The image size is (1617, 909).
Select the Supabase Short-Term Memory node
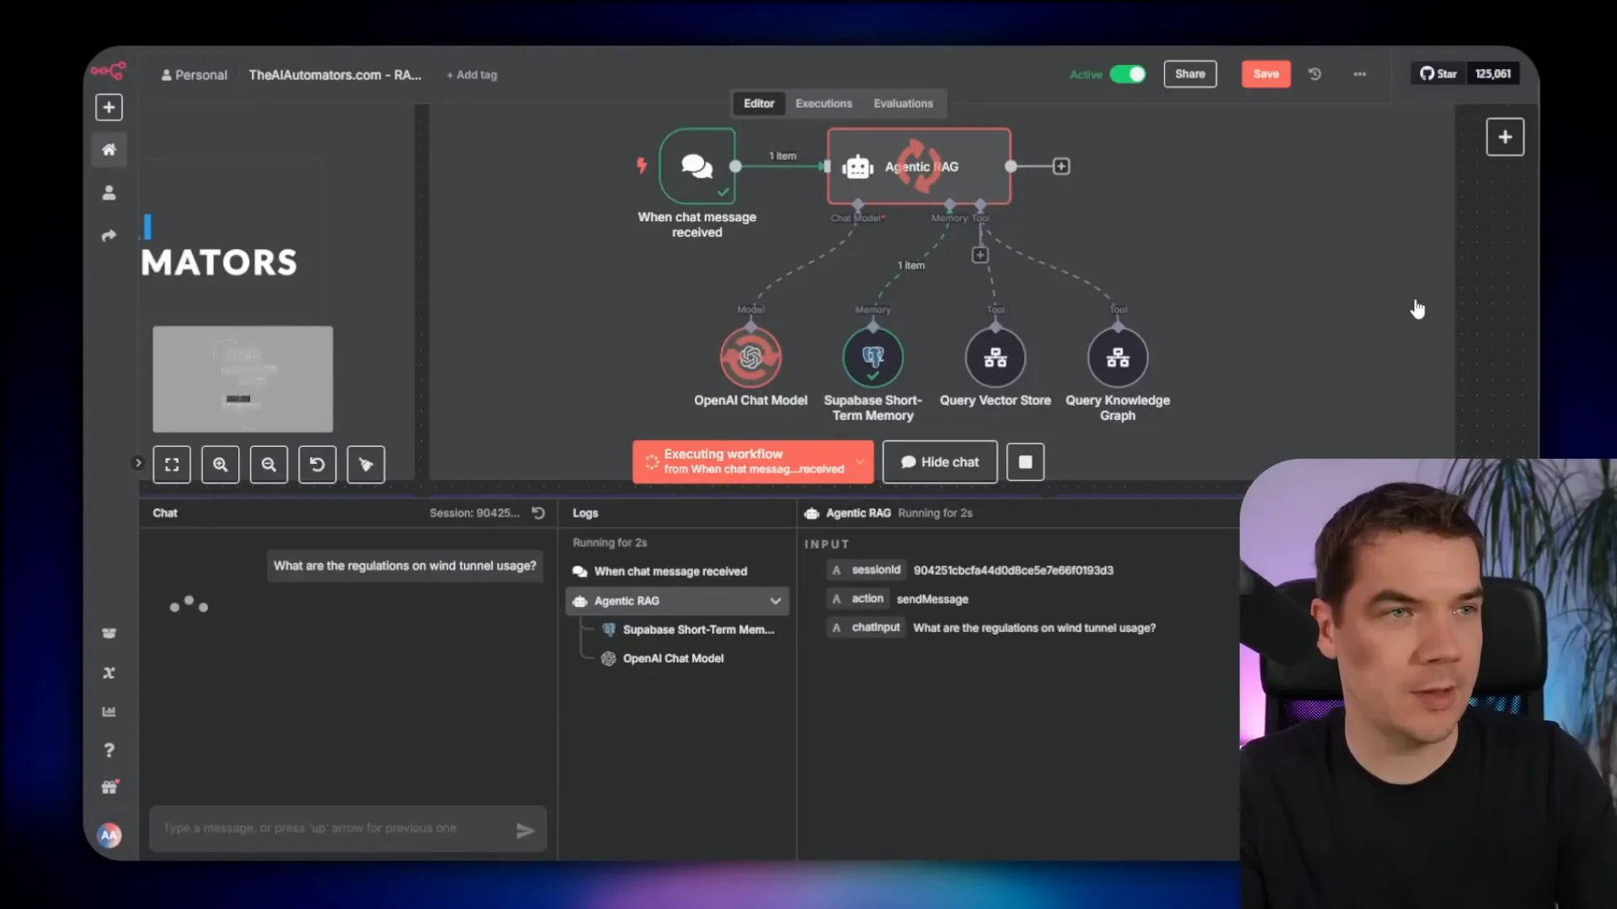873,358
